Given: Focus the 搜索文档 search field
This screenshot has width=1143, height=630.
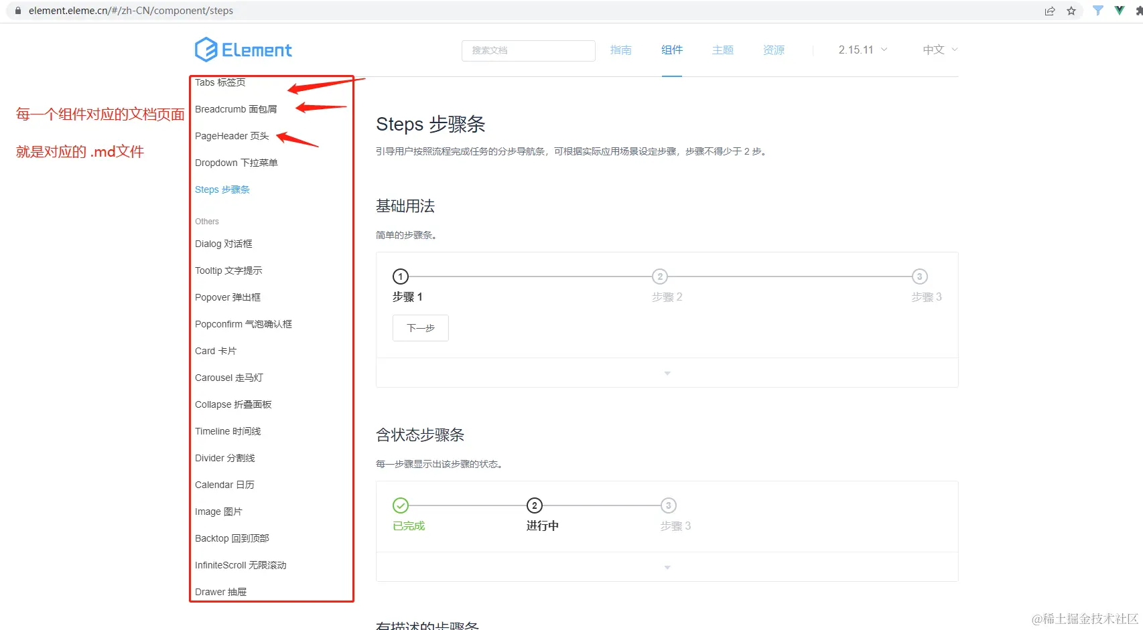Looking at the screenshot, I should click(x=529, y=50).
